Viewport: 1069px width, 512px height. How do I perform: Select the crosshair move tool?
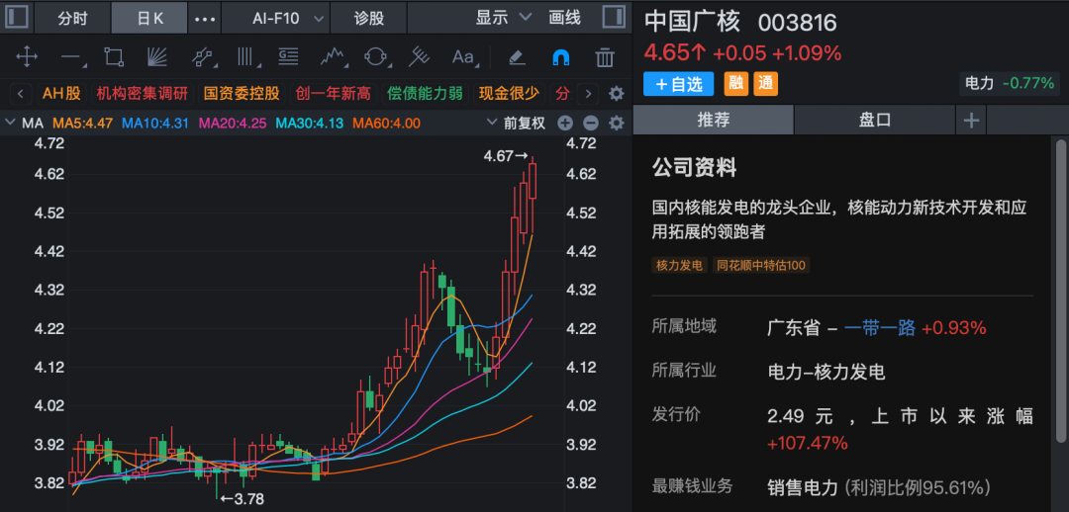coord(28,57)
